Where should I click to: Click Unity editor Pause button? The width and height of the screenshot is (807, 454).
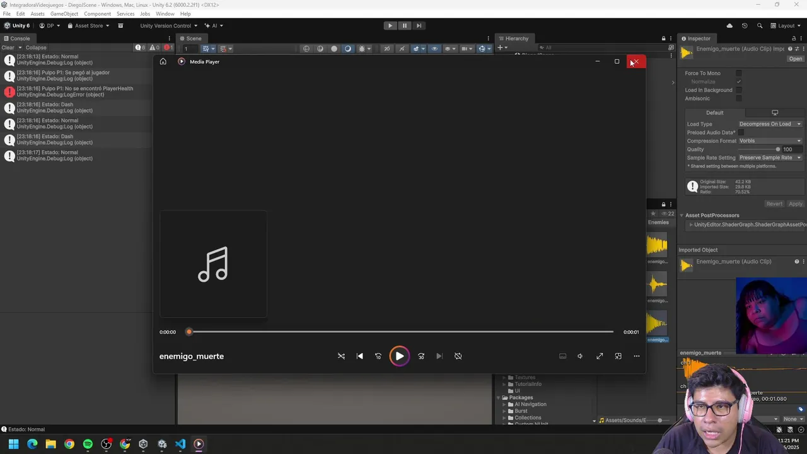pyautogui.click(x=404, y=26)
